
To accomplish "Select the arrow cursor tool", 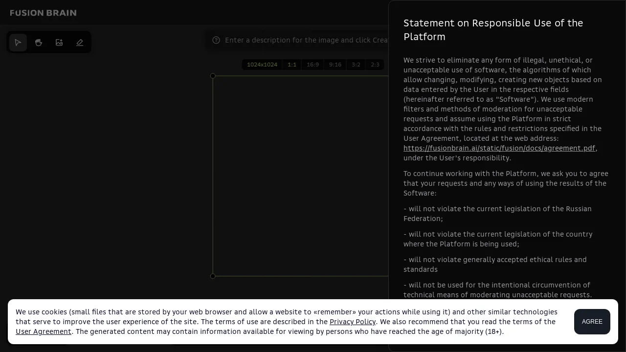I will (18, 43).
